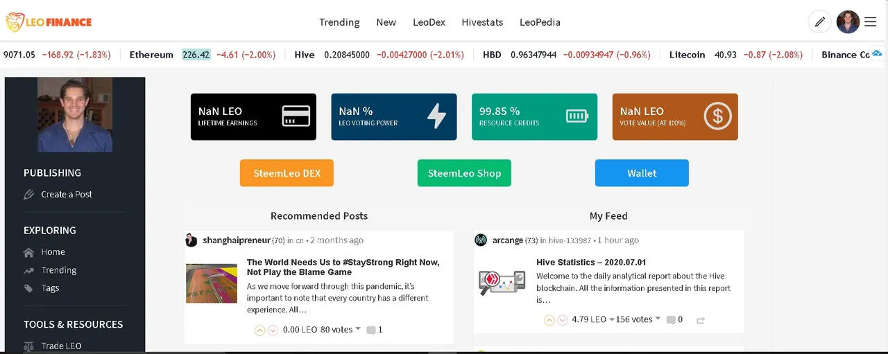The width and height of the screenshot is (888, 354).
Task: Open Create a Post sidebar link
Action: pos(67,195)
